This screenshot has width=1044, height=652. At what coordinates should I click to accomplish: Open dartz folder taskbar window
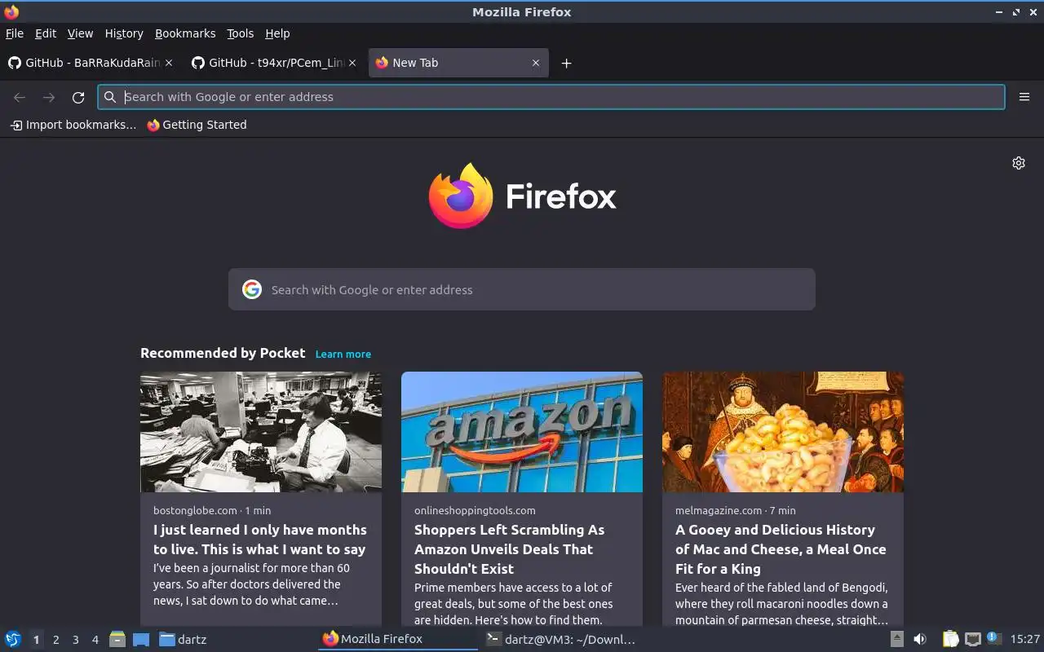(x=184, y=639)
